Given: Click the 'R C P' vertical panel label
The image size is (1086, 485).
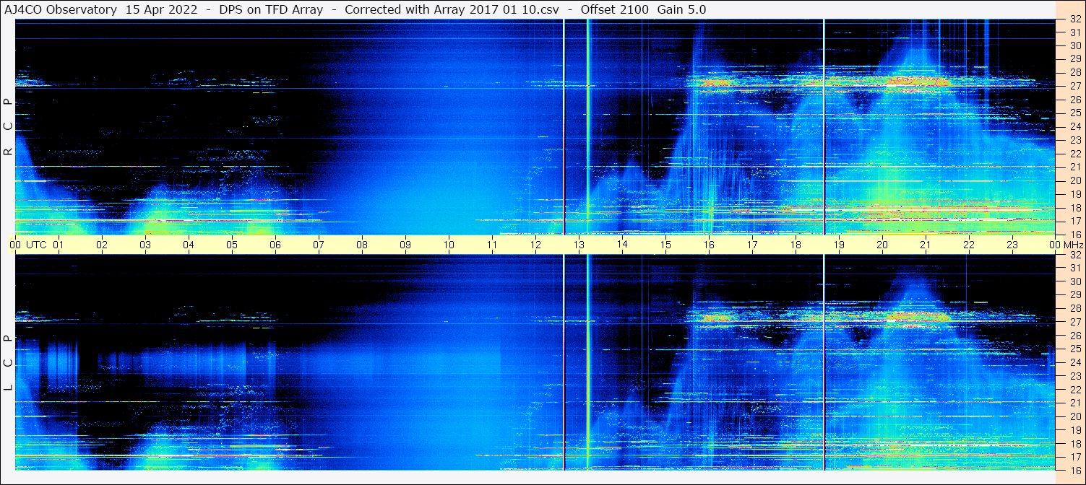Looking at the screenshot, I should pyautogui.click(x=8, y=127).
